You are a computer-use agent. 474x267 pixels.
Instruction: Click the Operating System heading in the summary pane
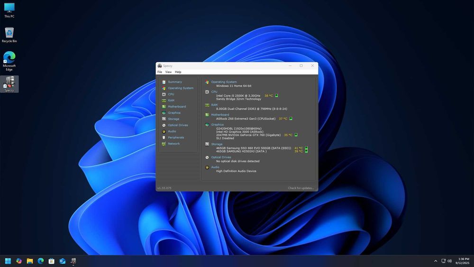[224, 82]
